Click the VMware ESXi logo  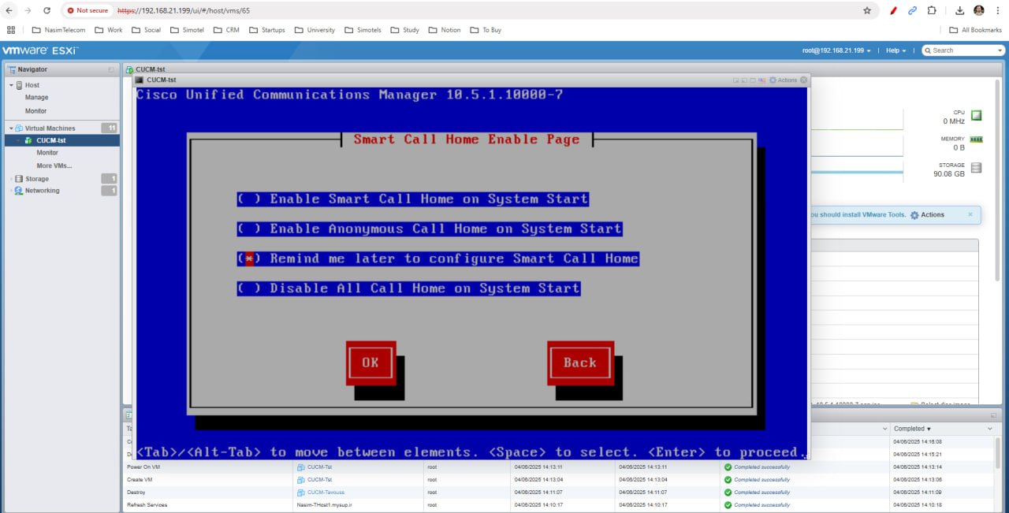(x=40, y=50)
